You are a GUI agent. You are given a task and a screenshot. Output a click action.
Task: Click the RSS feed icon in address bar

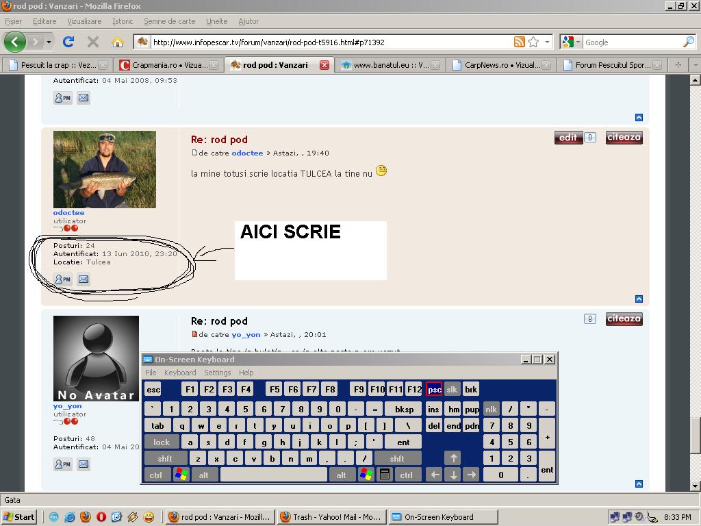pyautogui.click(x=520, y=42)
